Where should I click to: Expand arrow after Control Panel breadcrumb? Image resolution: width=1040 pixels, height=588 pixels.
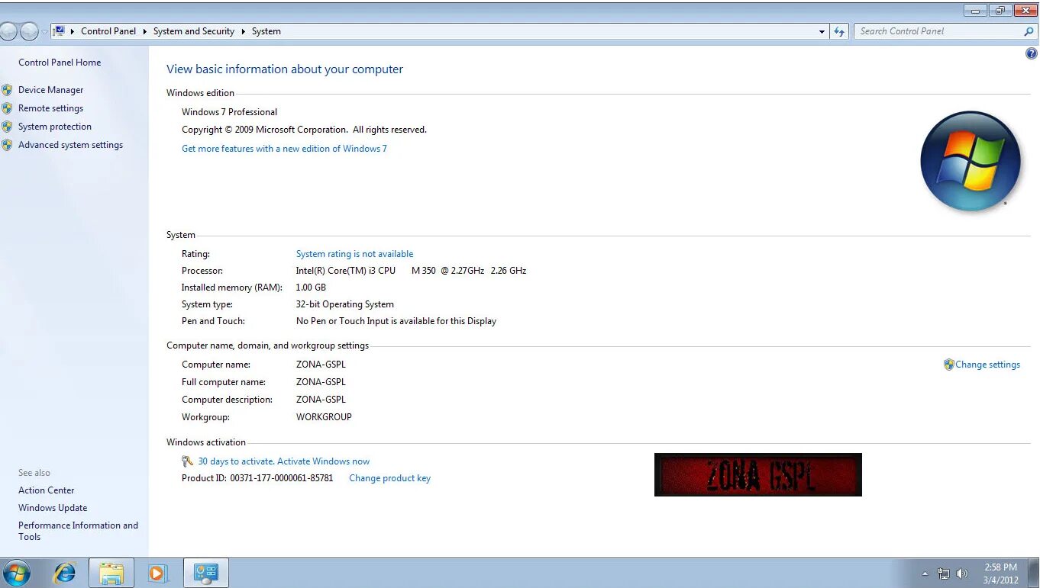tap(144, 31)
